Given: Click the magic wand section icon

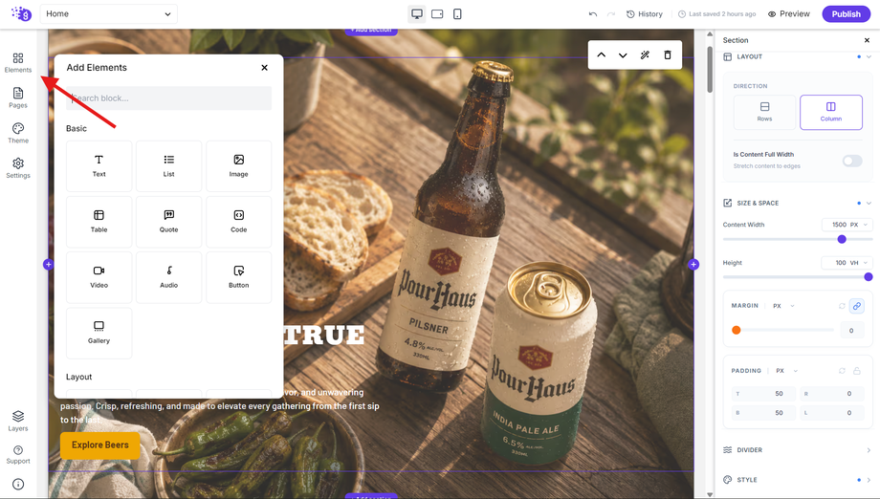Looking at the screenshot, I should point(645,54).
